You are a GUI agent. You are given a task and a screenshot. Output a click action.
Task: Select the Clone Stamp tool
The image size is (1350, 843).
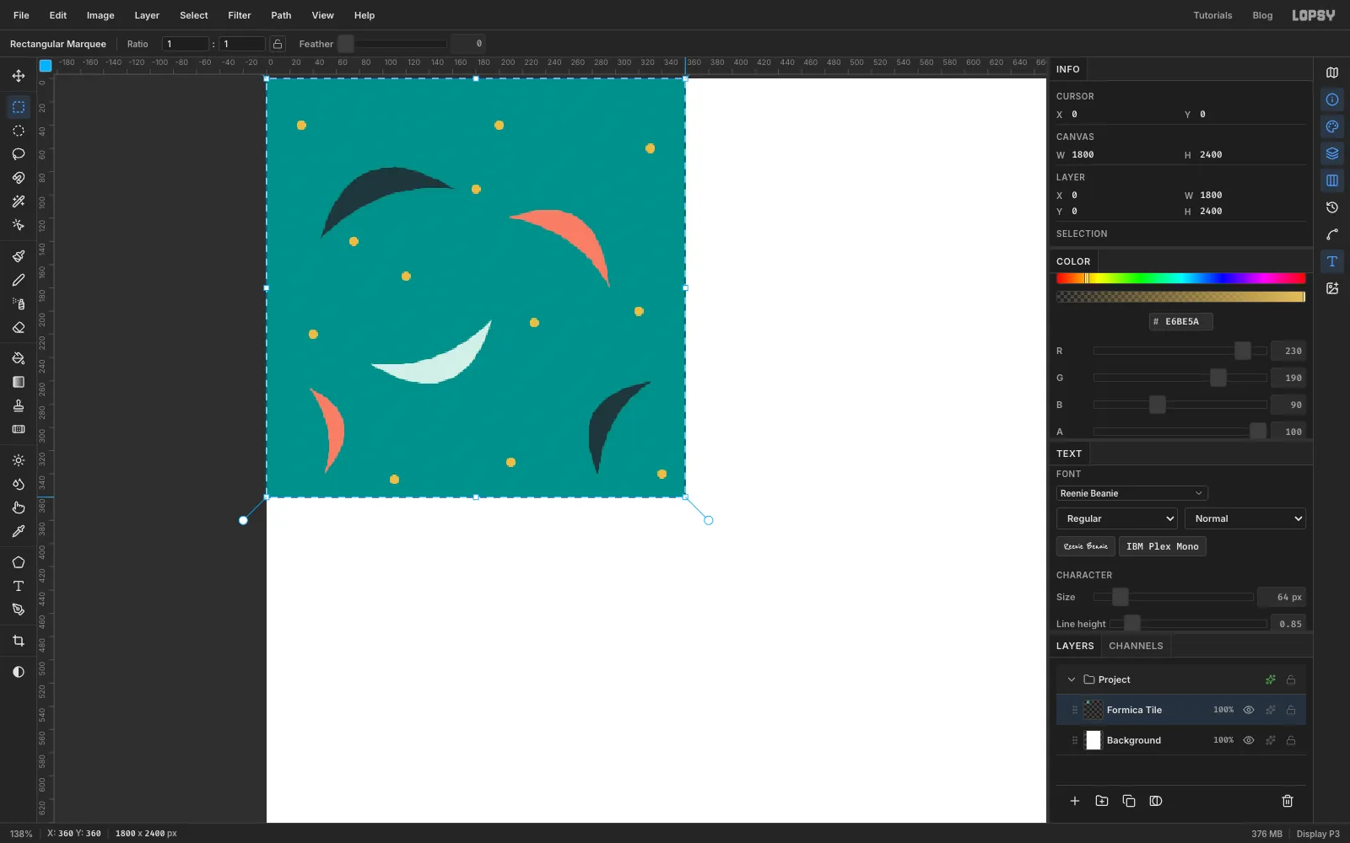click(19, 405)
